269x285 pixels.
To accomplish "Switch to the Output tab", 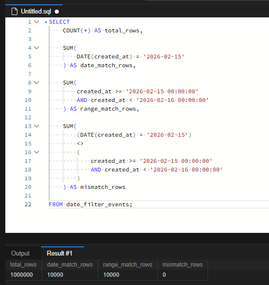I will (20, 253).
